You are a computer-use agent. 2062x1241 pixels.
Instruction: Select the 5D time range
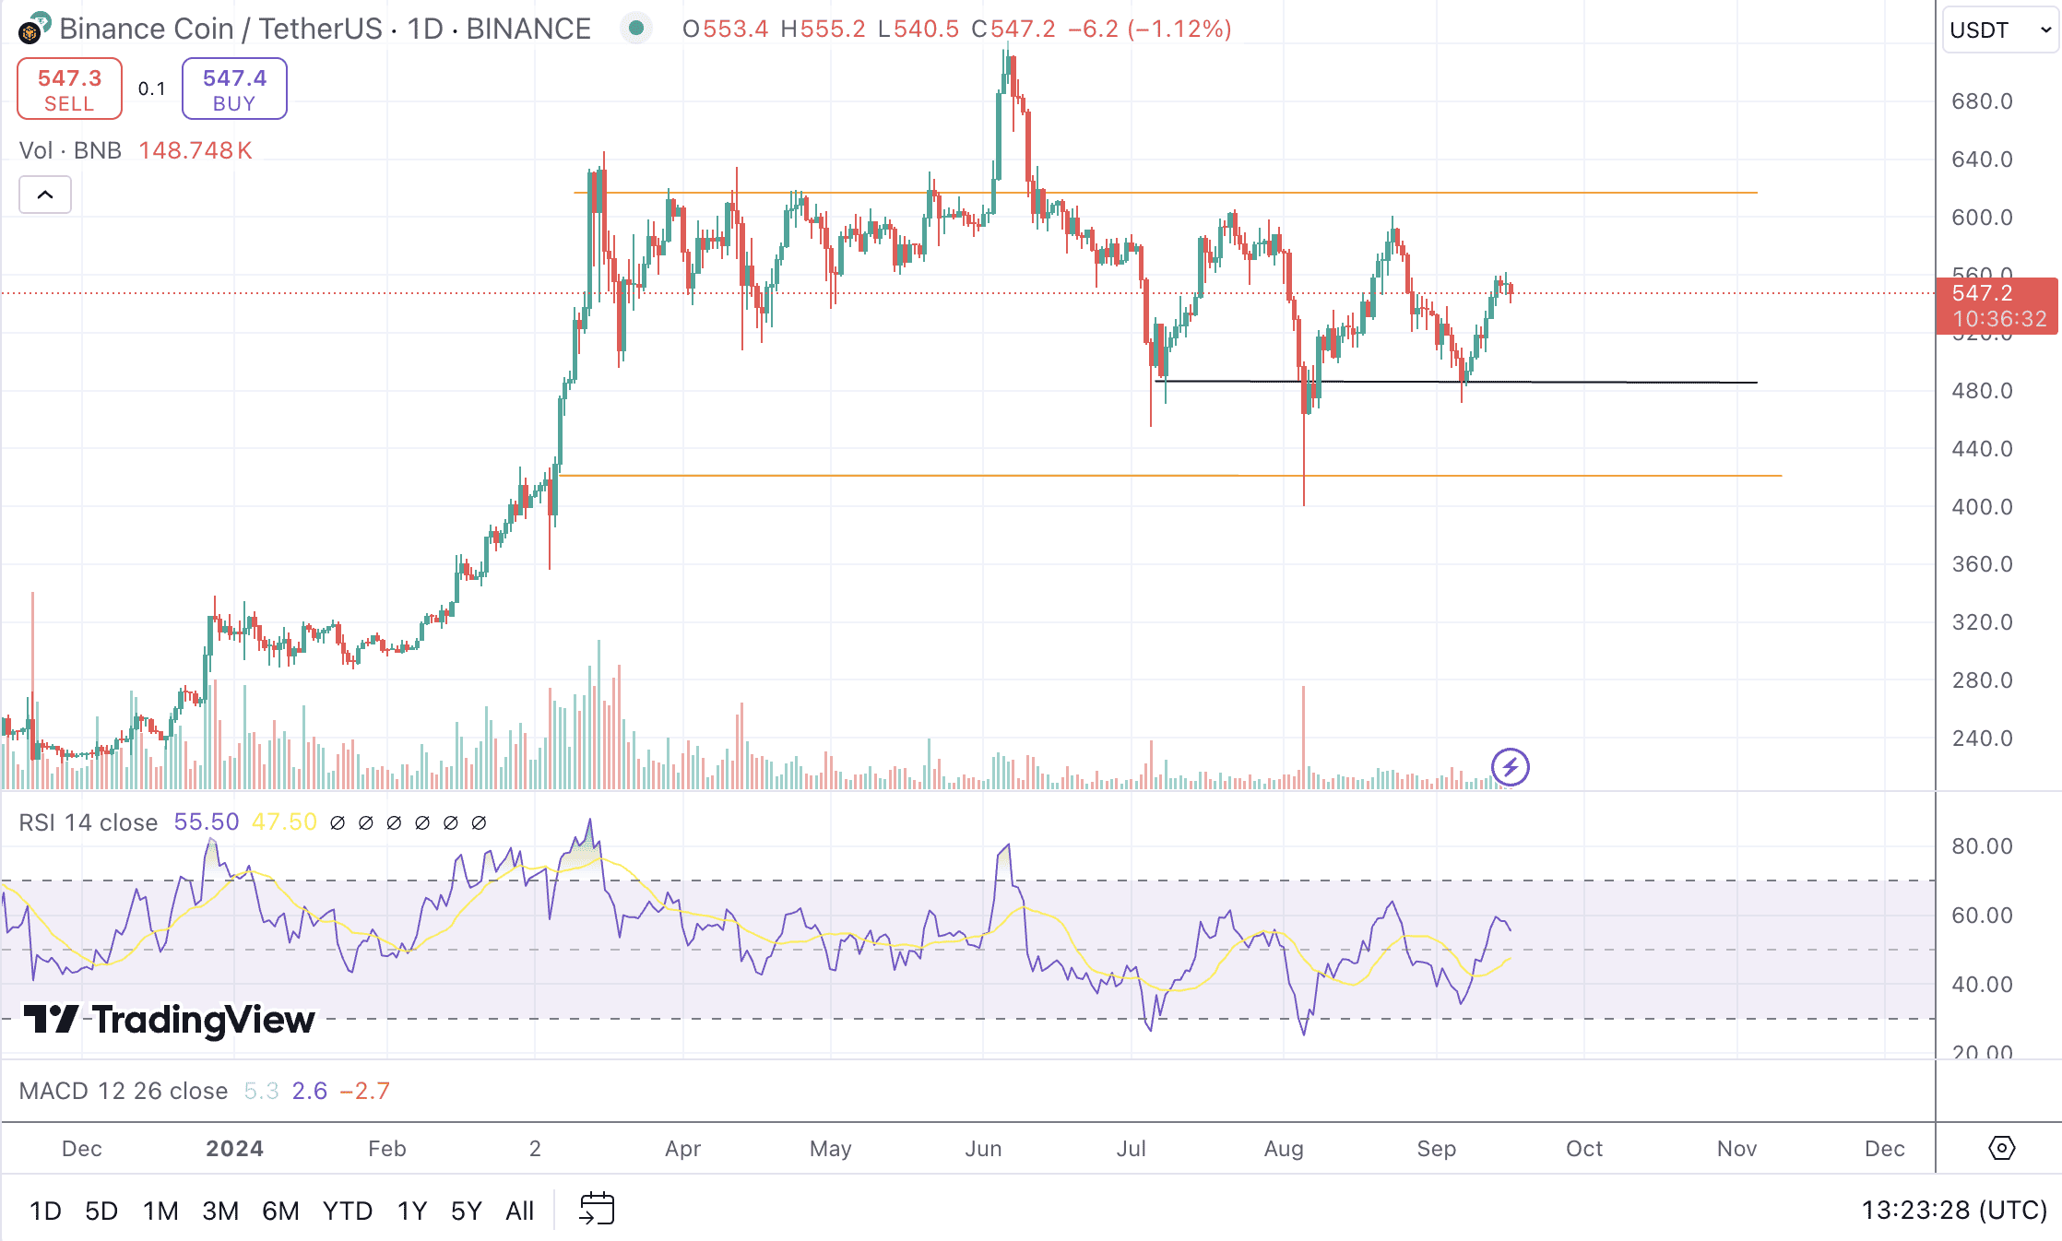point(101,1210)
